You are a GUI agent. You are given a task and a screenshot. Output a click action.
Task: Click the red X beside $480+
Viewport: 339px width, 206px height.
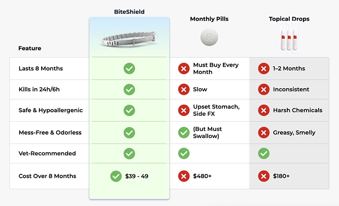[183, 176]
